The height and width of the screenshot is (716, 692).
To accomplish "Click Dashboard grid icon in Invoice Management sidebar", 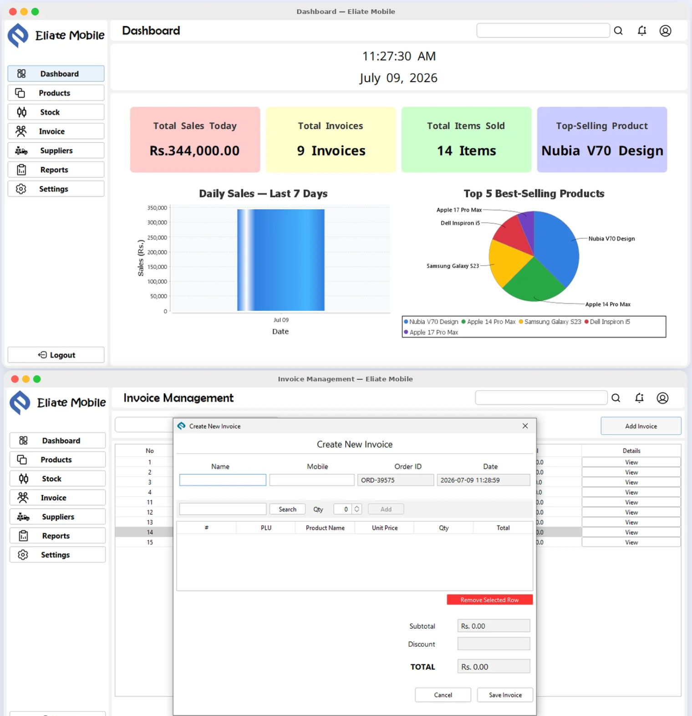I will tap(23, 440).
